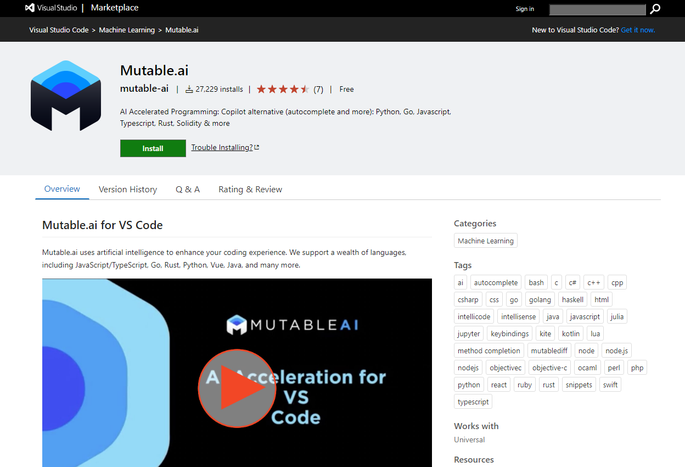
Task: Click the lua tag
Action: click(x=596, y=333)
